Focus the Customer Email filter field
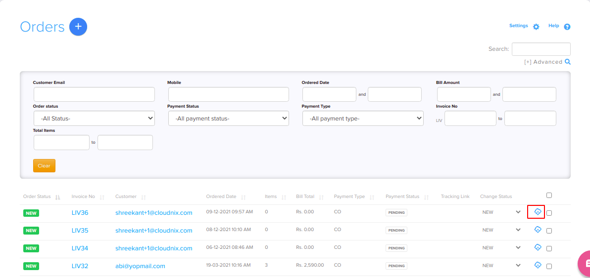 tap(94, 94)
